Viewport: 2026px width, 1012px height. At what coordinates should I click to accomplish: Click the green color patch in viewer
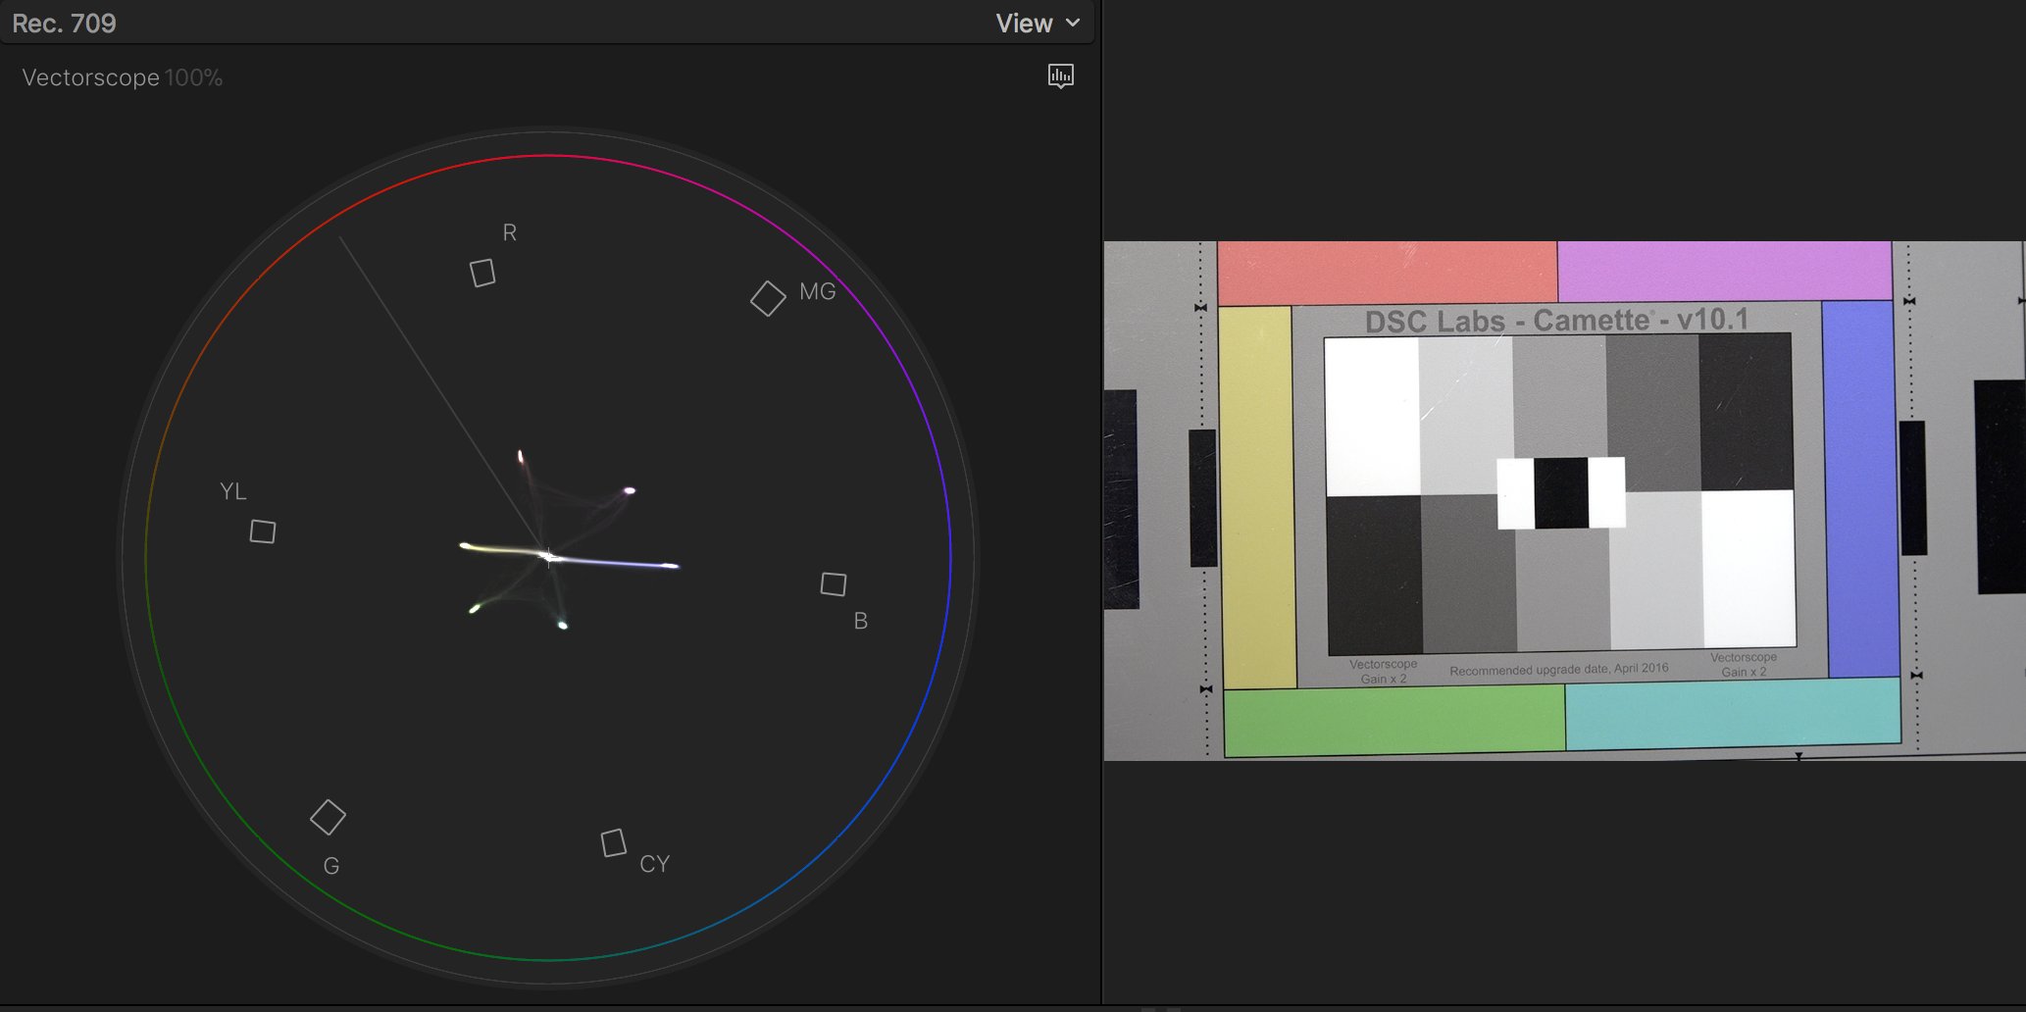1394,721
